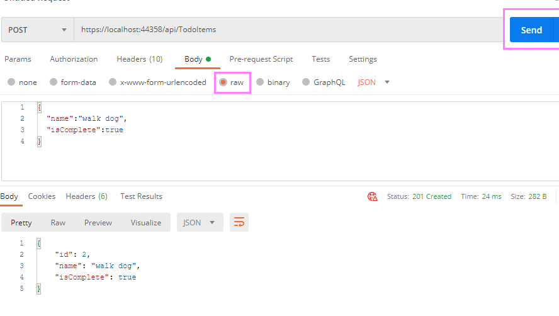Viewport: 559px width, 316px height.
Task: Switch to the Raw response view
Action: click(x=58, y=223)
